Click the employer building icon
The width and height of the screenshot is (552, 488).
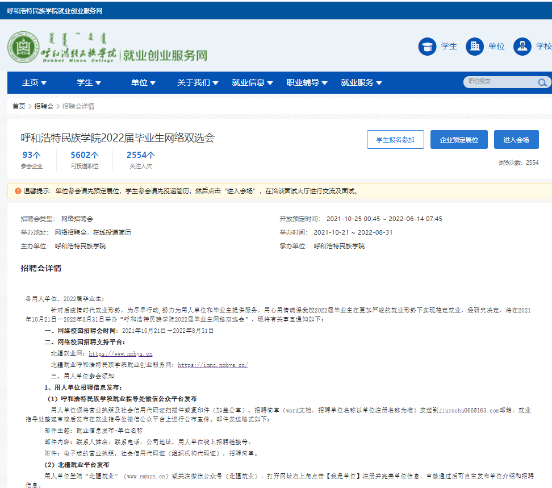tap(474, 47)
